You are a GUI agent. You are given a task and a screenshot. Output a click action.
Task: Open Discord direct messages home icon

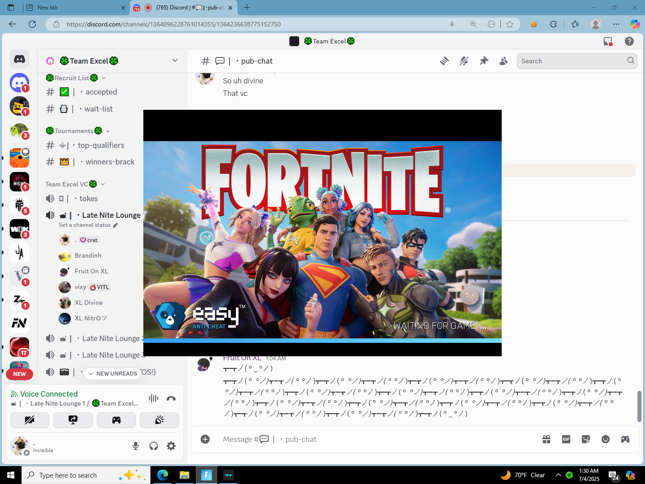(19, 59)
